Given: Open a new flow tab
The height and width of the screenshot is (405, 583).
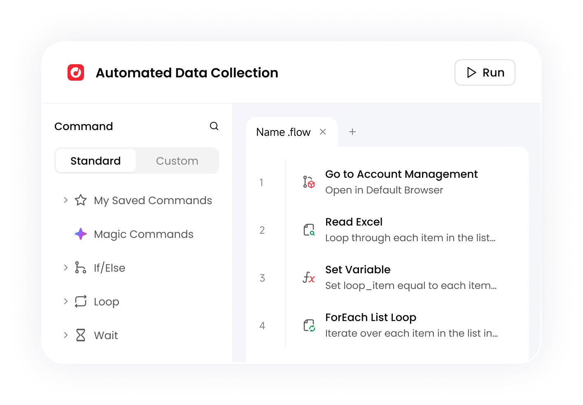Looking at the screenshot, I should 352,132.
